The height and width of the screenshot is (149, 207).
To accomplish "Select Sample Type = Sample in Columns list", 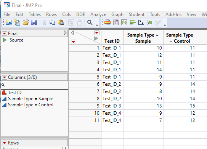I will tap(30, 99).
